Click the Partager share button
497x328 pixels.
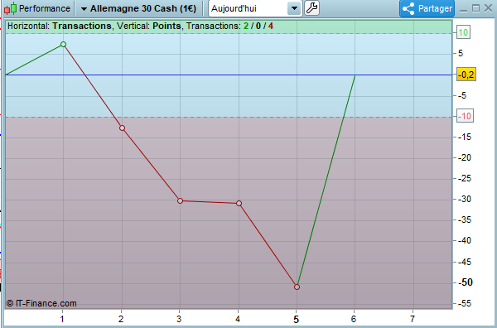[427, 8]
